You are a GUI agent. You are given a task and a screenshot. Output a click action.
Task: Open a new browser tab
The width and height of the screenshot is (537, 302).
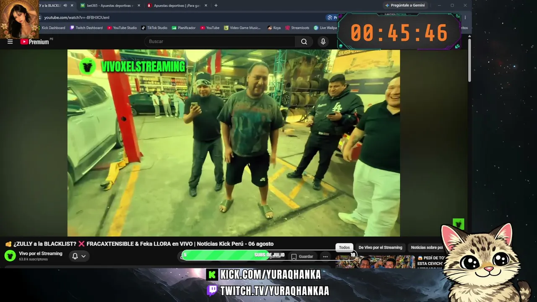point(216,5)
